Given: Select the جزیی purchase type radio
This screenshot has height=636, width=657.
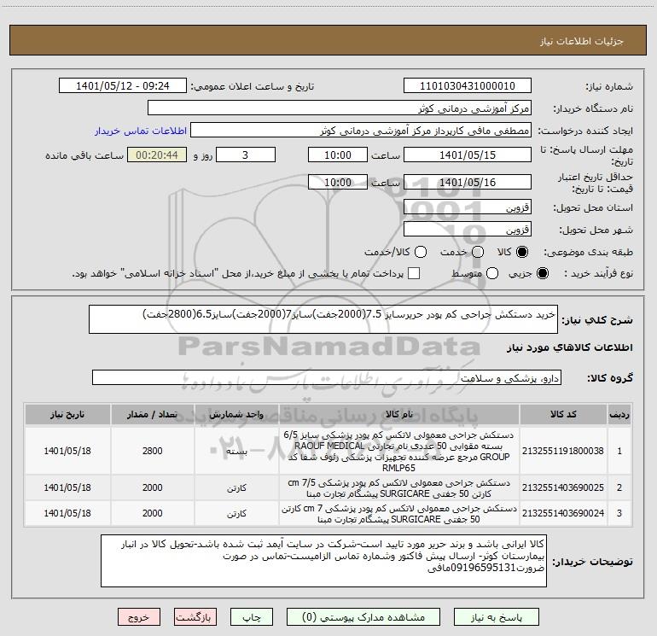Looking at the screenshot, I should point(542,273).
